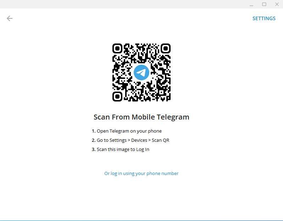Open SETTINGS in the top right
Screen dimensions: 283x221
(264, 18)
